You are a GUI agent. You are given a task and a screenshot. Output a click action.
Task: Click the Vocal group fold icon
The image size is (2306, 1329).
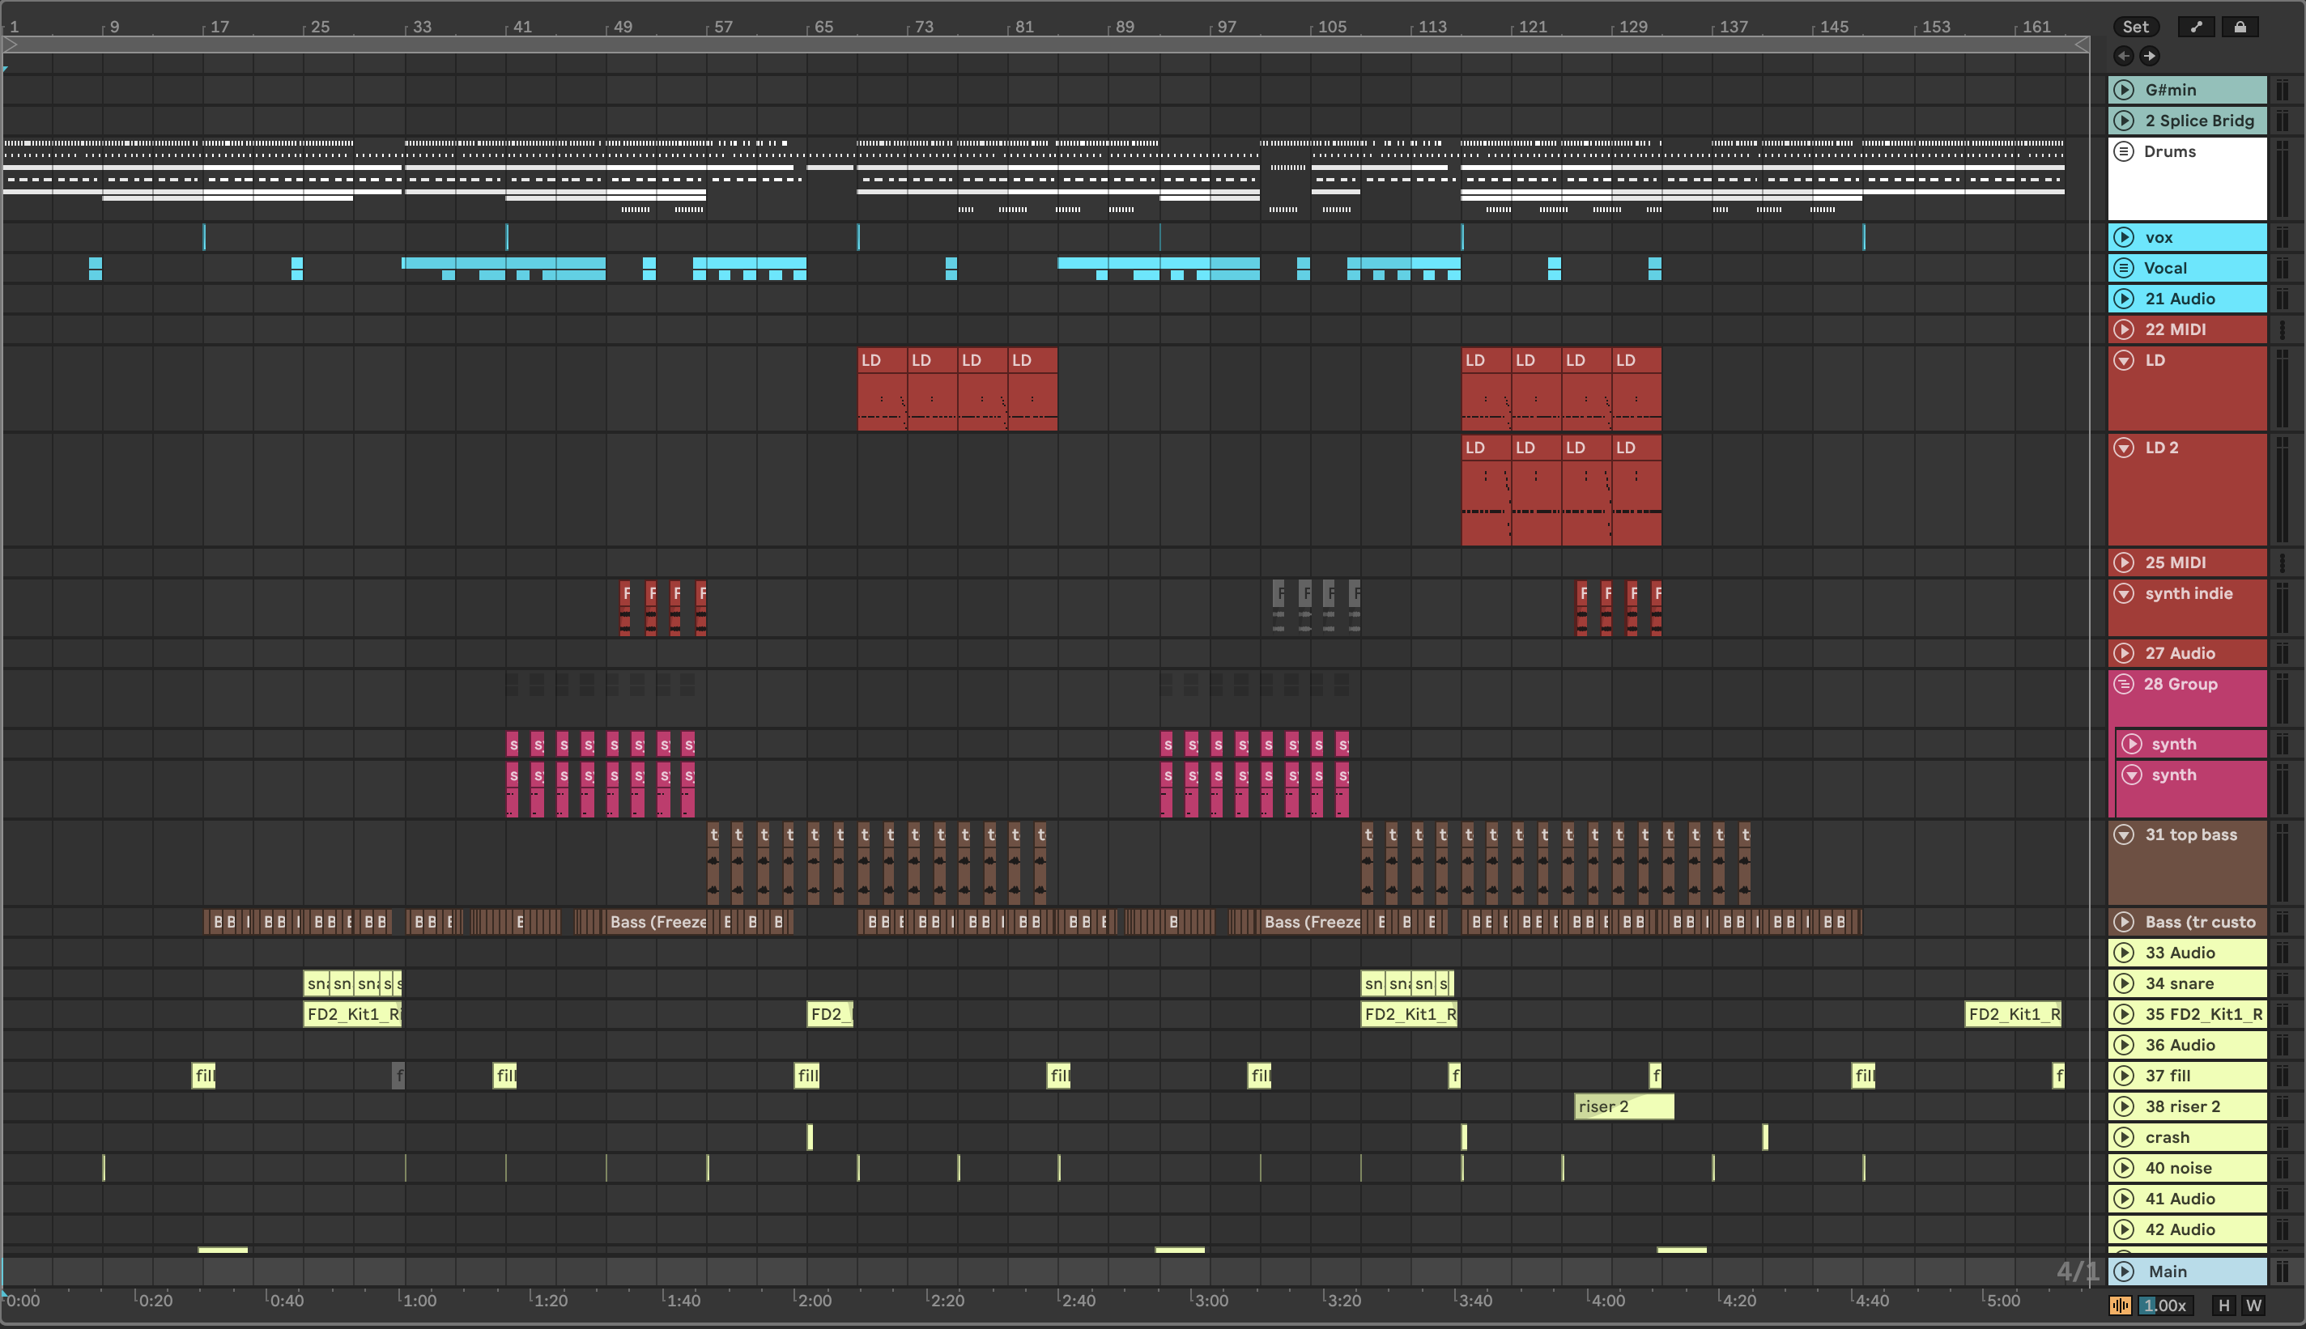(2124, 267)
